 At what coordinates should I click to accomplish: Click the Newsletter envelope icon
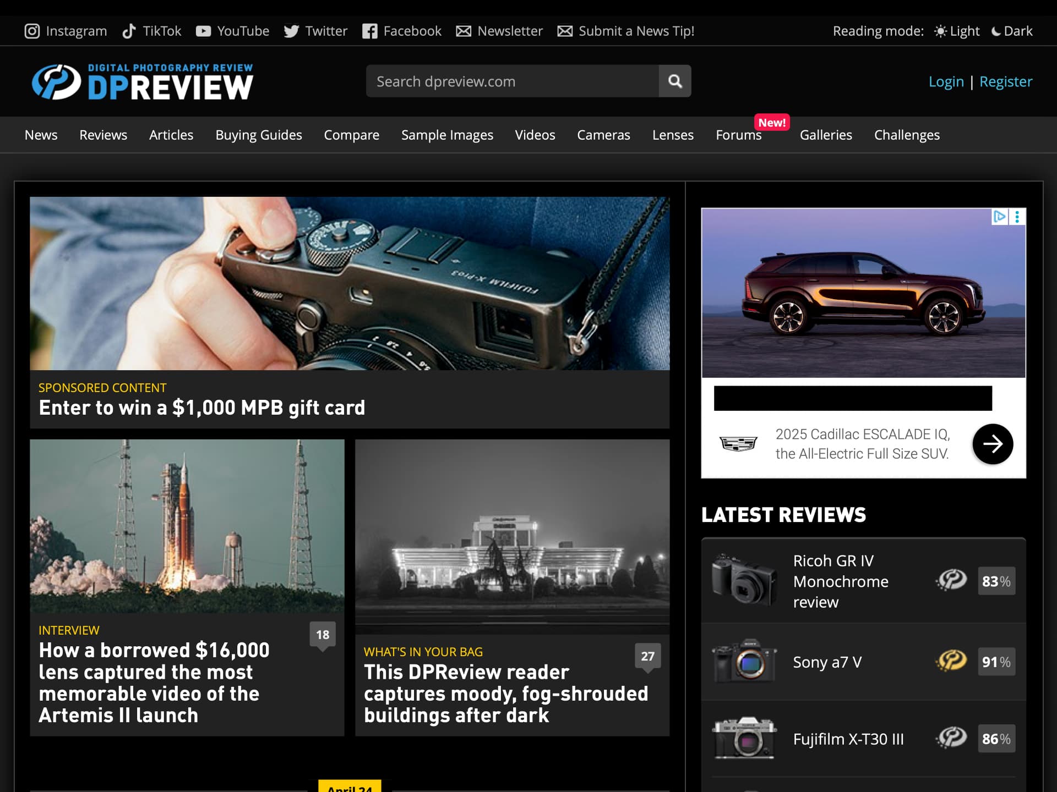point(464,31)
